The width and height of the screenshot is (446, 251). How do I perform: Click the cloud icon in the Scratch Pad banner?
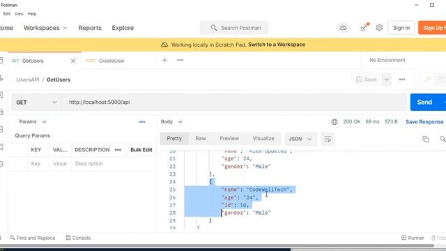click(164, 45)
